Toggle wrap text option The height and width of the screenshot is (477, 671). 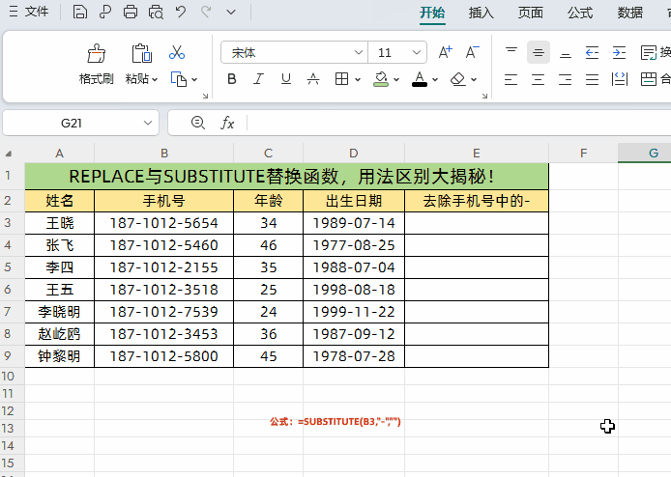656,52
